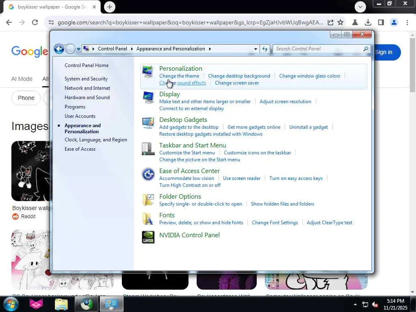Expand the address bar history dropdown
Image resolution: width=416 pixels, height=312 pixels.
(256, 49)
